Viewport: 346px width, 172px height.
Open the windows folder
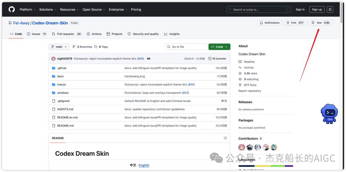pos(63,93)
